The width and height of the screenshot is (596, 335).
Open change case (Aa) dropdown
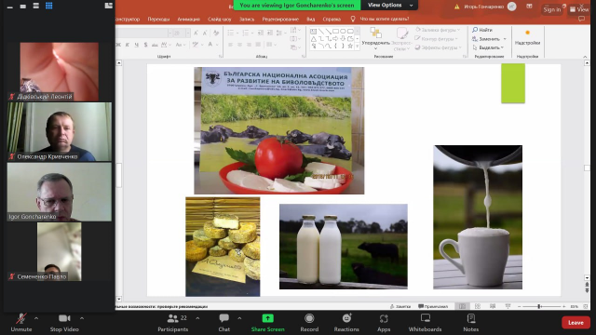tap(180, 45)
